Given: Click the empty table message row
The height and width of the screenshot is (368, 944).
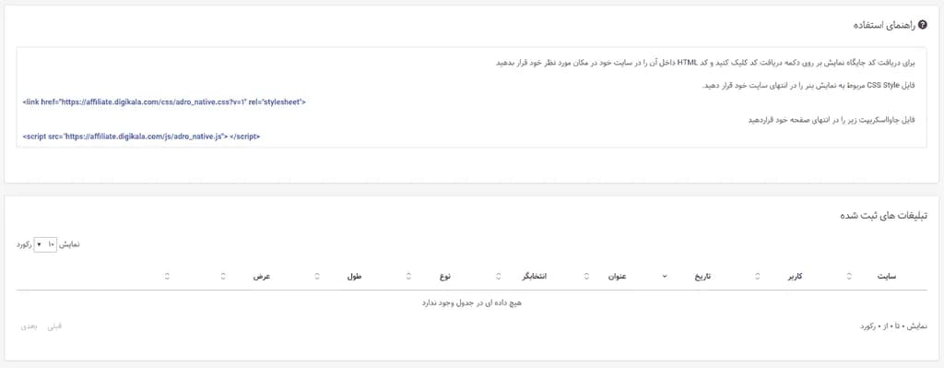Looking at the screenshot, I should click(x=471, y=303).
